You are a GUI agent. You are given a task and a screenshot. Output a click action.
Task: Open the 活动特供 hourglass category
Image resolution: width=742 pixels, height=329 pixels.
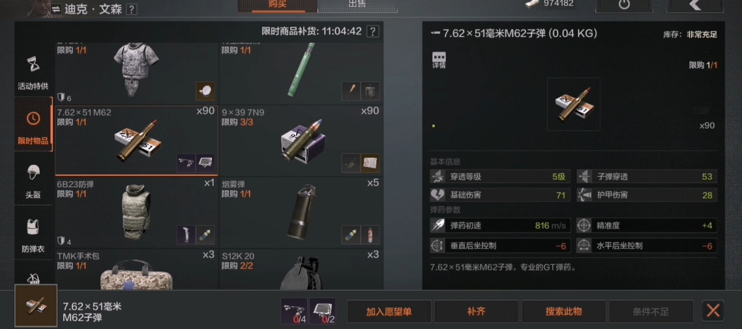33,72
